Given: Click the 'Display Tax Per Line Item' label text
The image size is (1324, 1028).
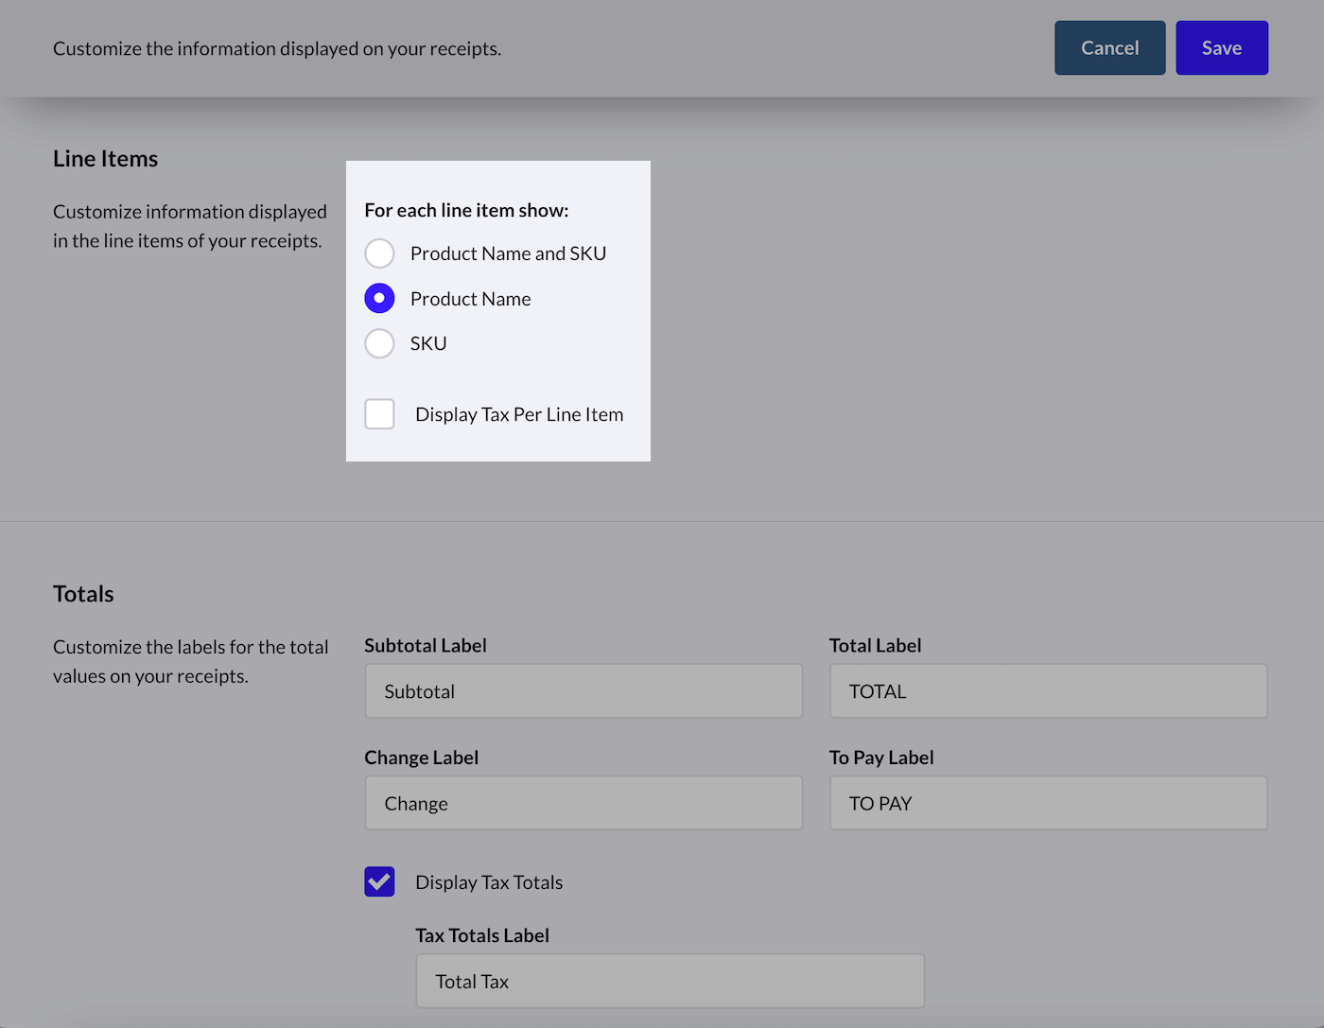Looking at the screenshot, I should tap(519, 414).
